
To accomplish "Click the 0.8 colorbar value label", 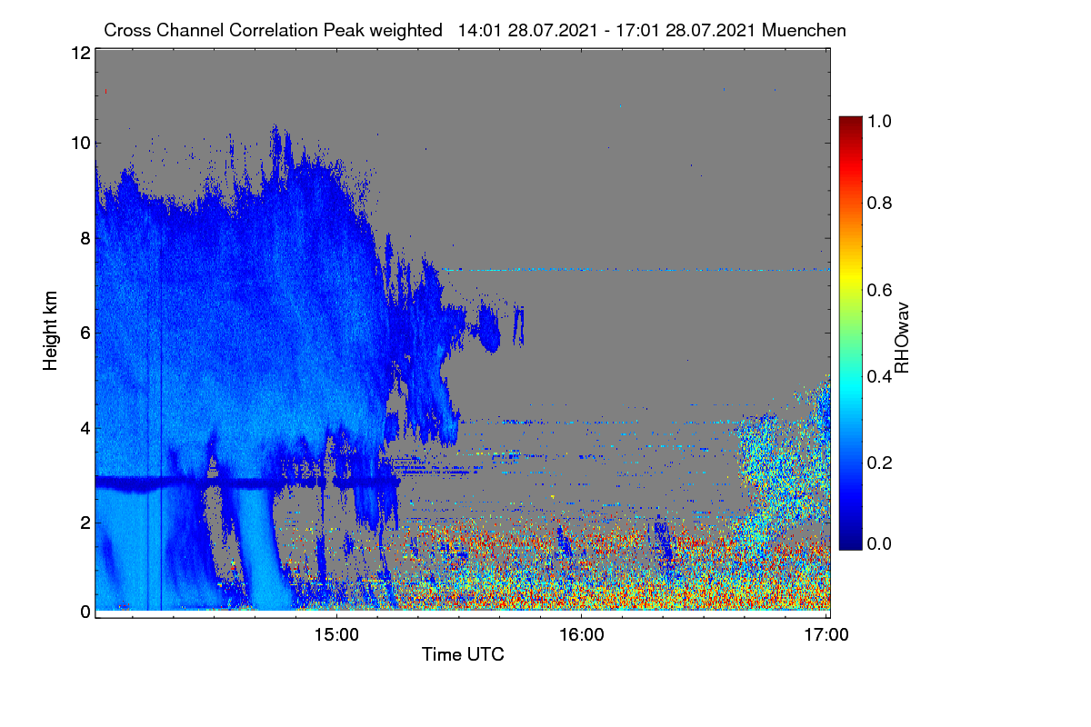I will pos(879,203).
